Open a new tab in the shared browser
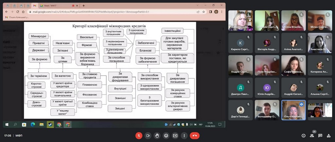Image resolution: width=335 pixels, height=142 pixels. tap(84, 6)
